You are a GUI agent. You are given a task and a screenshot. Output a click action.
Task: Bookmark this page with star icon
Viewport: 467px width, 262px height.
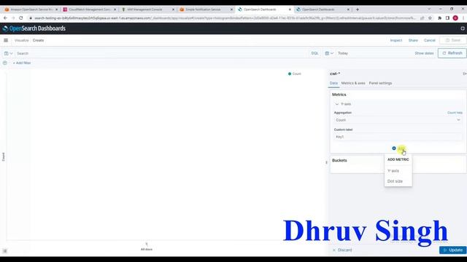click(430, 18)
